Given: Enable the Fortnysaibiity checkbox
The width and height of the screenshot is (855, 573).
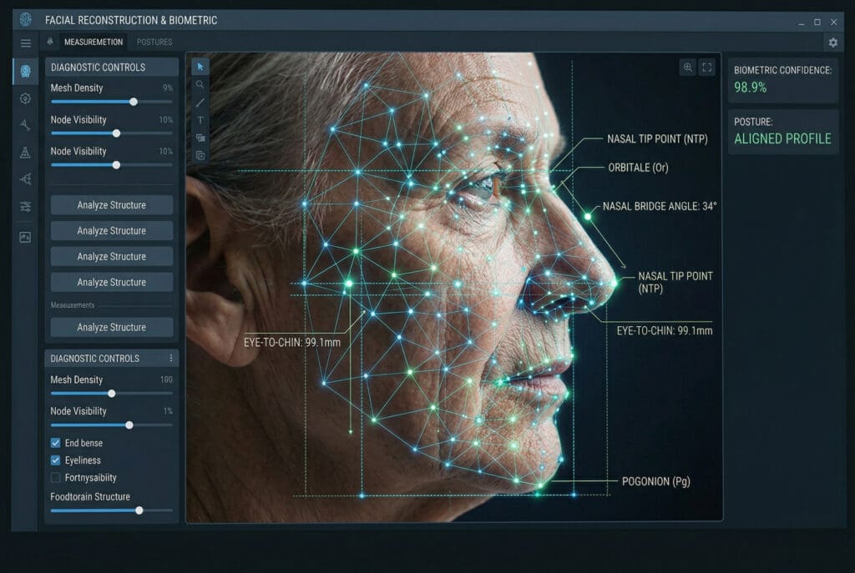Looking at the screenshot, I should coord(56,478).
